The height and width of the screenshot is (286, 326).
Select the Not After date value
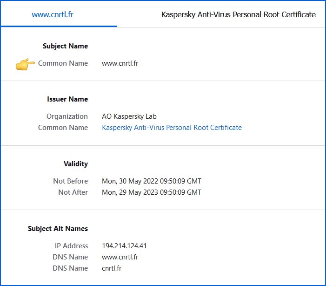(x=152, y=192)
